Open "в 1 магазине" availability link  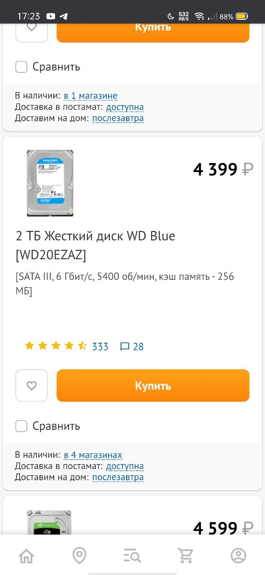coord(91,96)
